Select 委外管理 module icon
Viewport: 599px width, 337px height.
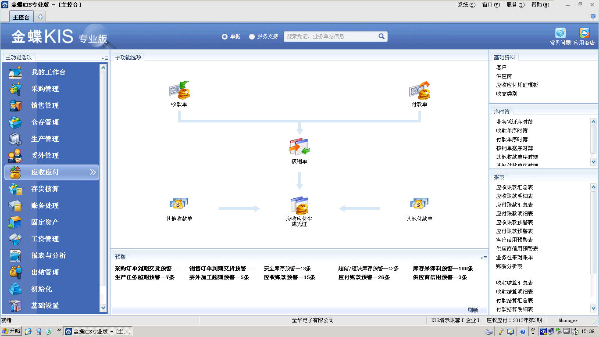(x=15, y=155)
